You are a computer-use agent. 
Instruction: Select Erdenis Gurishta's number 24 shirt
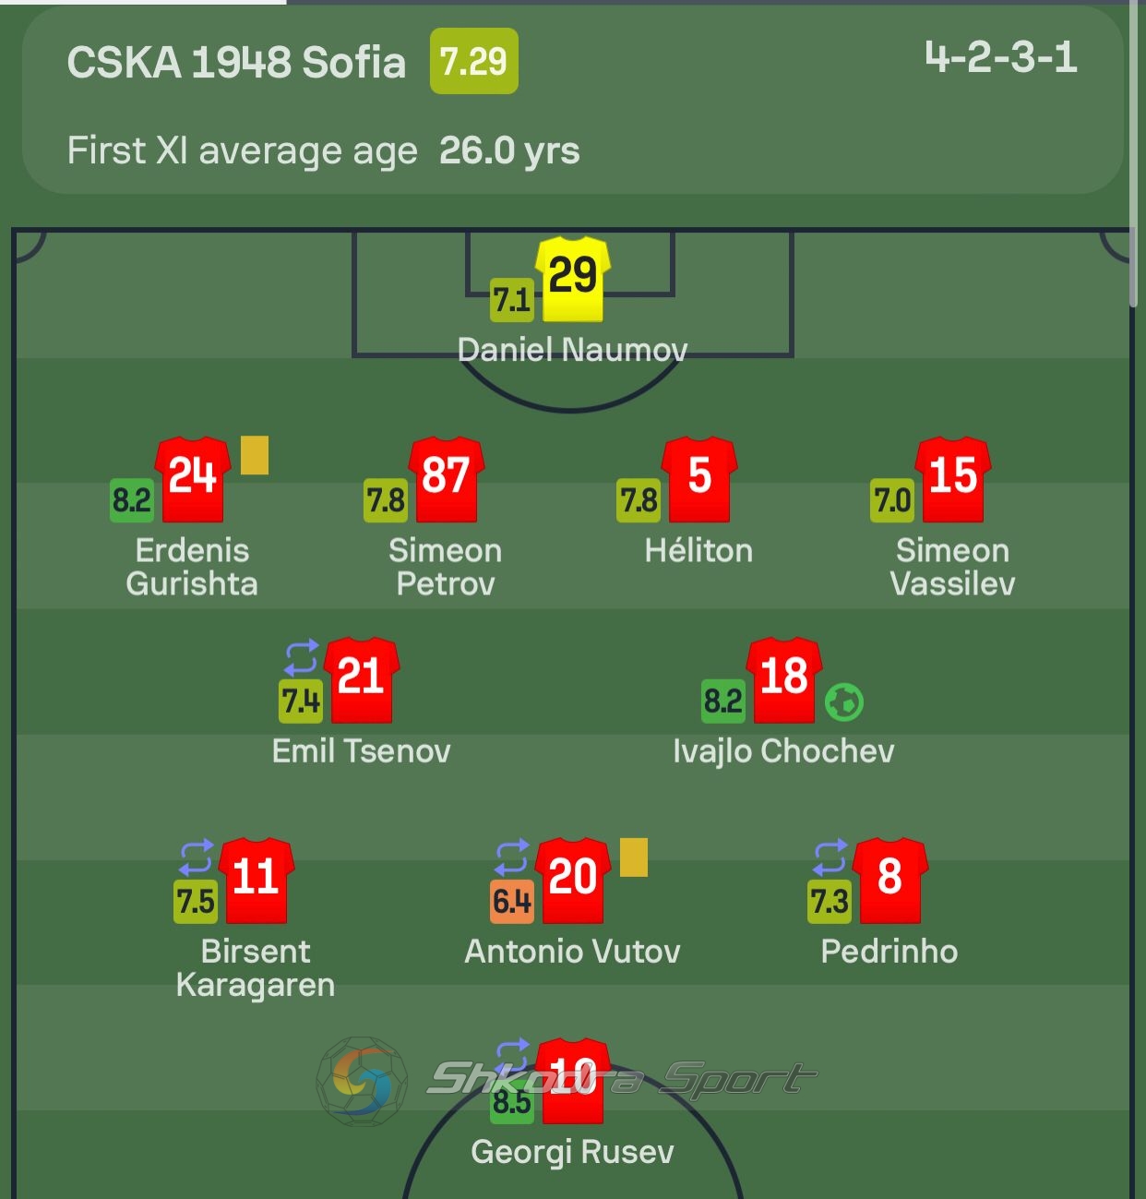coord(193,479)
